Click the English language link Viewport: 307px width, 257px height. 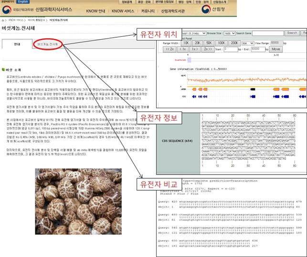click(x=23, y=2)
